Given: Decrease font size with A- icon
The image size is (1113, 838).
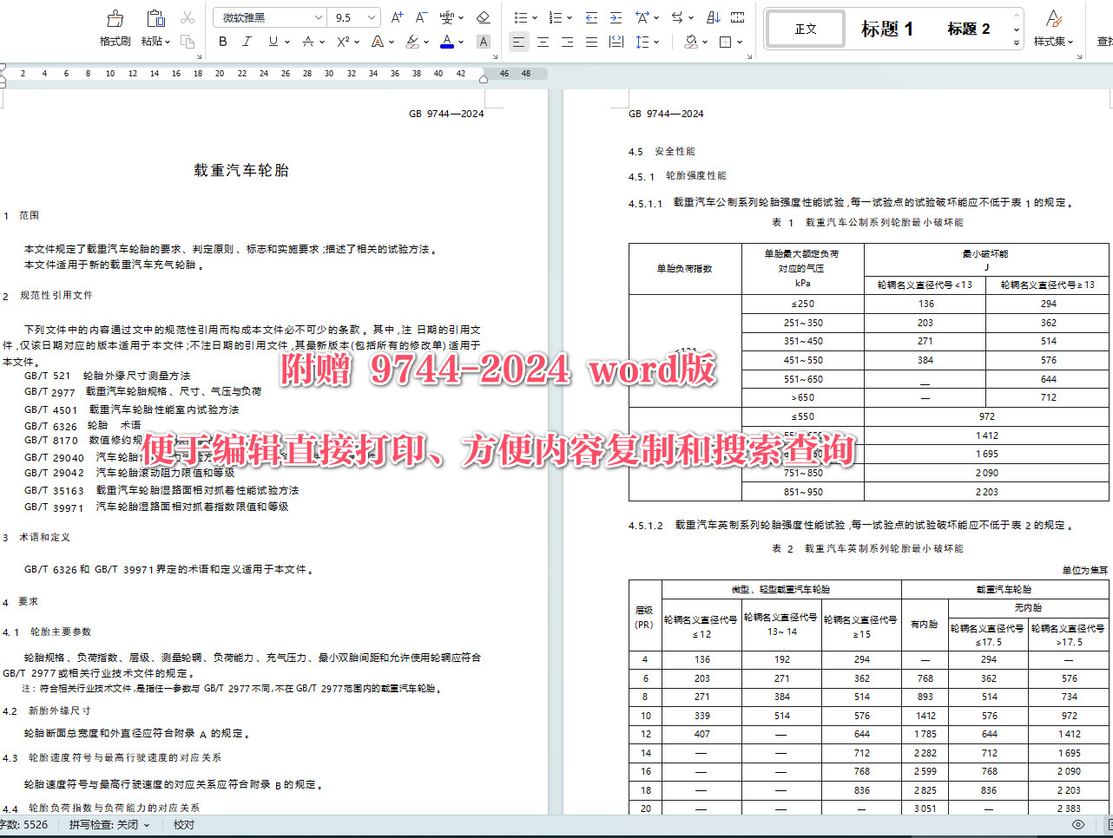Looking at the screenshot, I should coord(421,17).
